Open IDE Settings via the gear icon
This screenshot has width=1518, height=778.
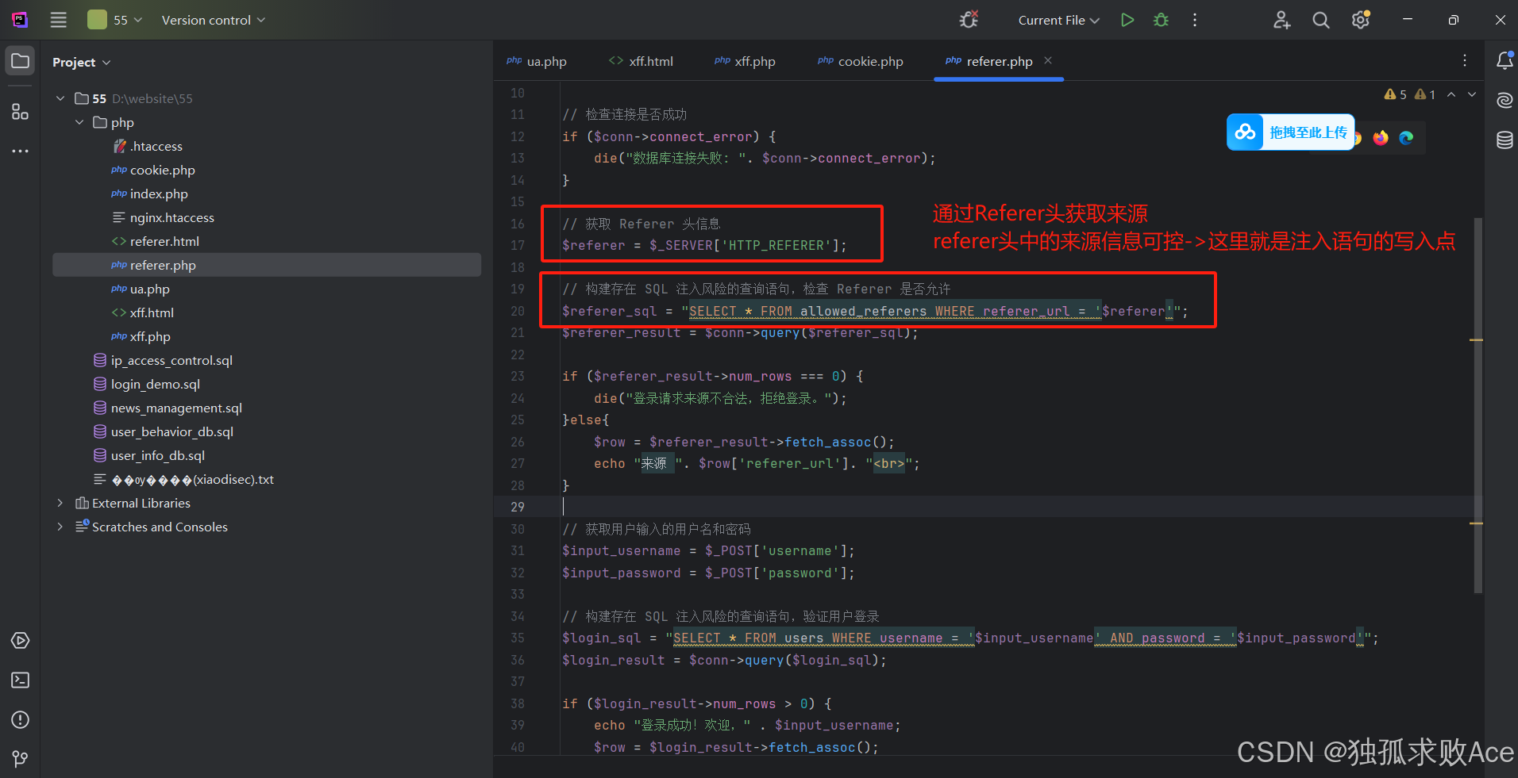click(x=1360, y=20)
